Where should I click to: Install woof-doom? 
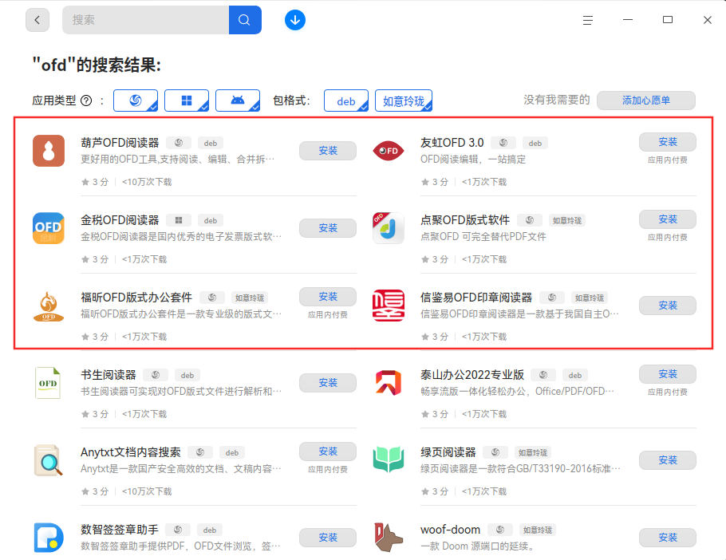pyautogui.click(x=668, y=538)
